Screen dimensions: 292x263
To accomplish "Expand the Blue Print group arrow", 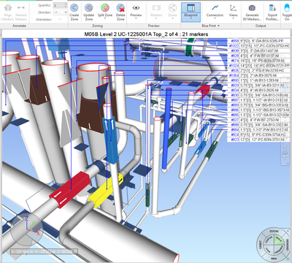I will coord(218,26).
